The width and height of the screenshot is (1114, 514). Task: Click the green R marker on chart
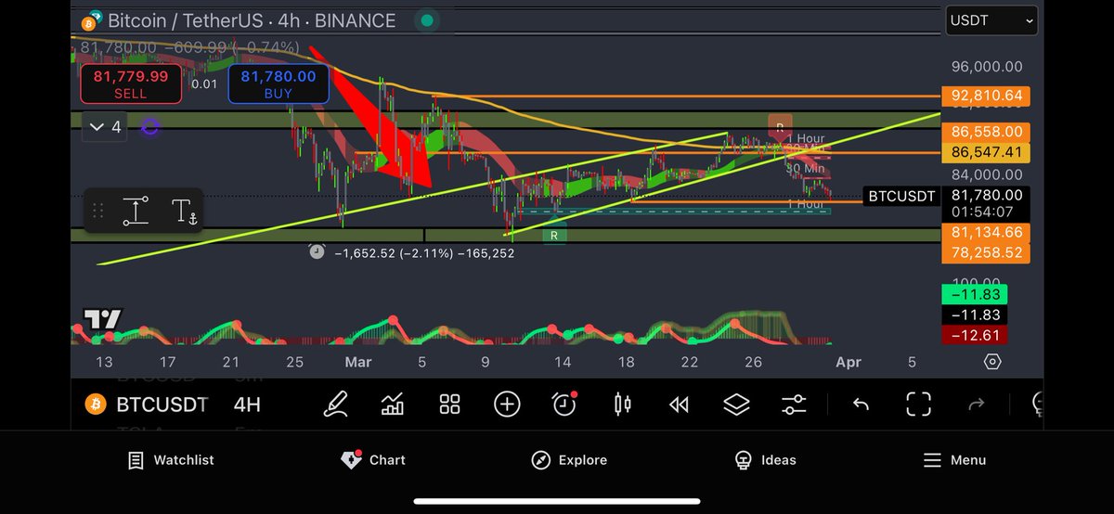(x=554, y=236)
